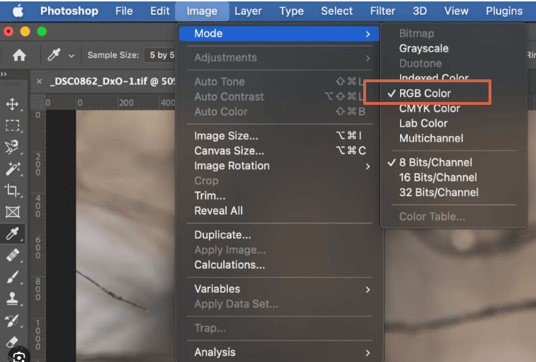Expand the Mode submenu
Screen dimensions: 536x362
[279, 33]
